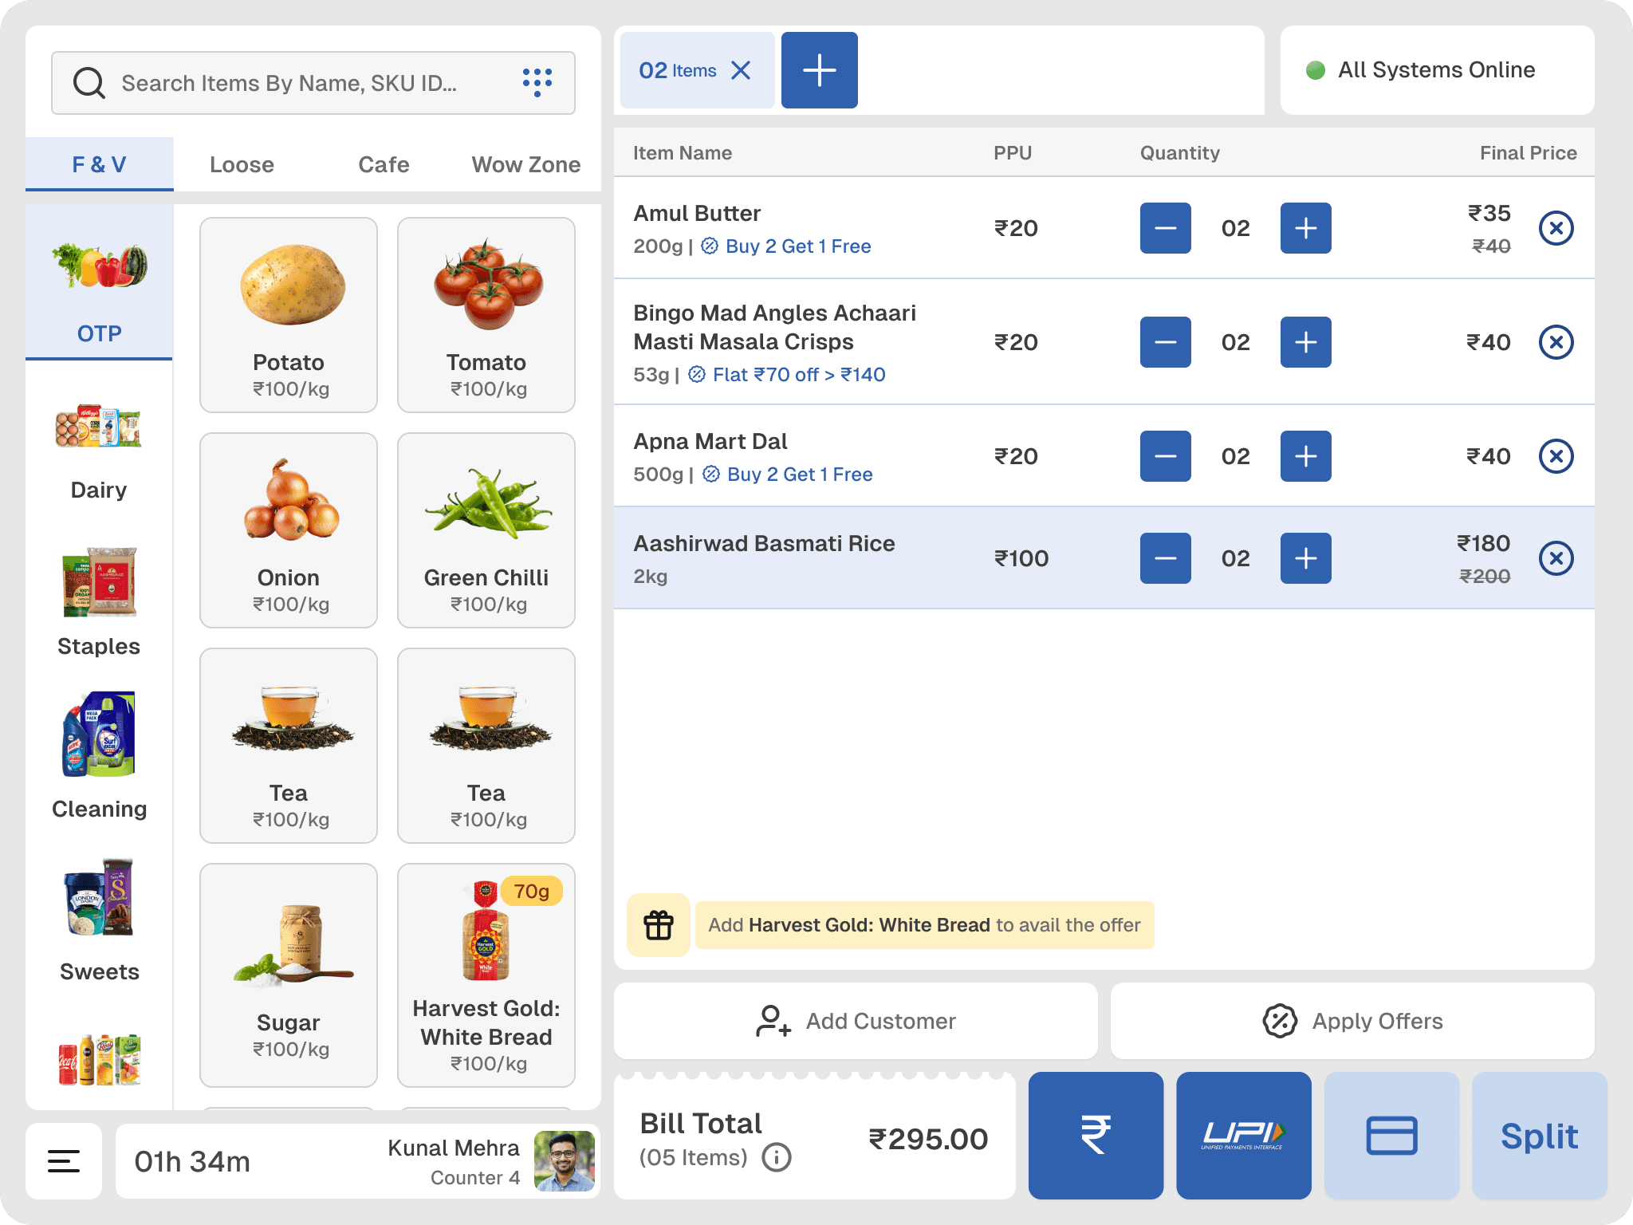Select UPI payment method

click(x=1243, y=1135)
